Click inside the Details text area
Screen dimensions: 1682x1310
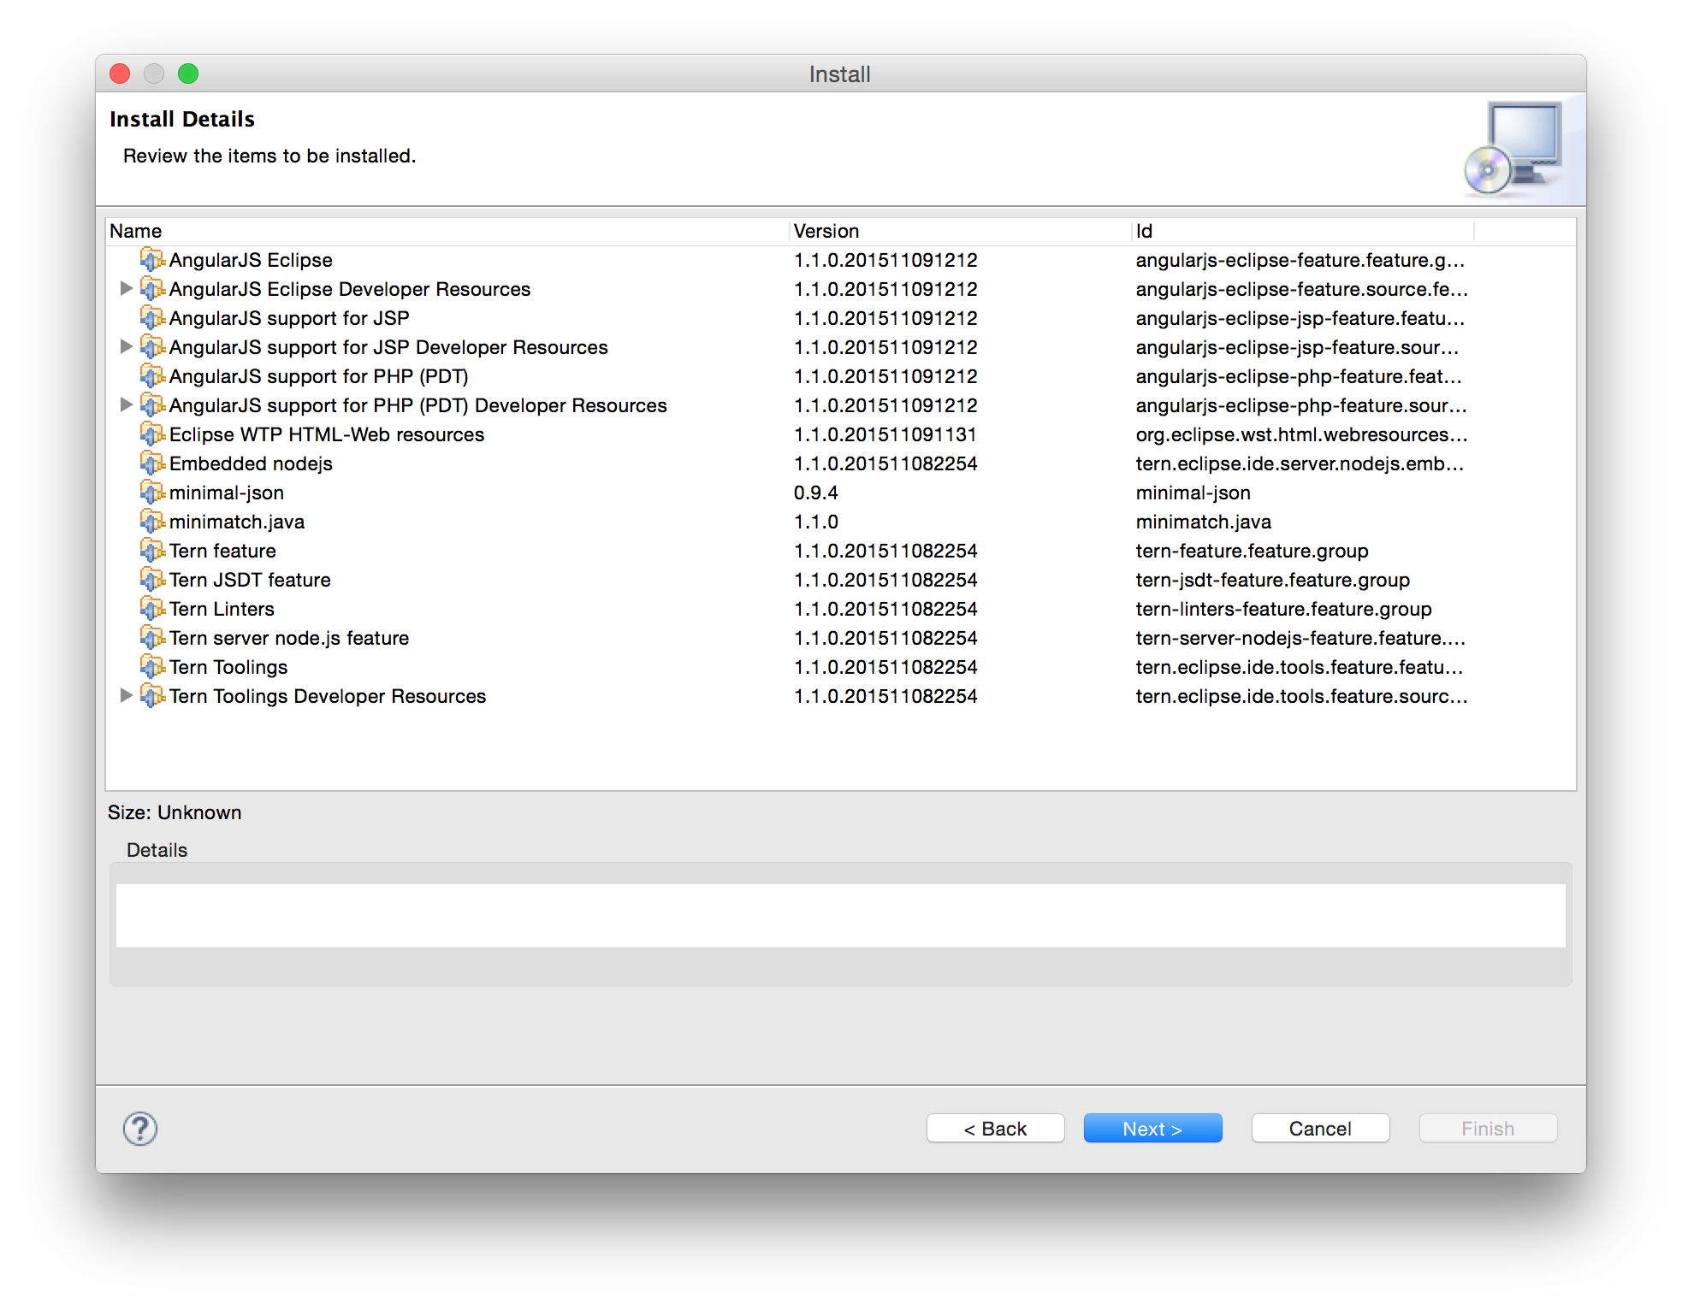pyautogui.click(x=840, y=915)
